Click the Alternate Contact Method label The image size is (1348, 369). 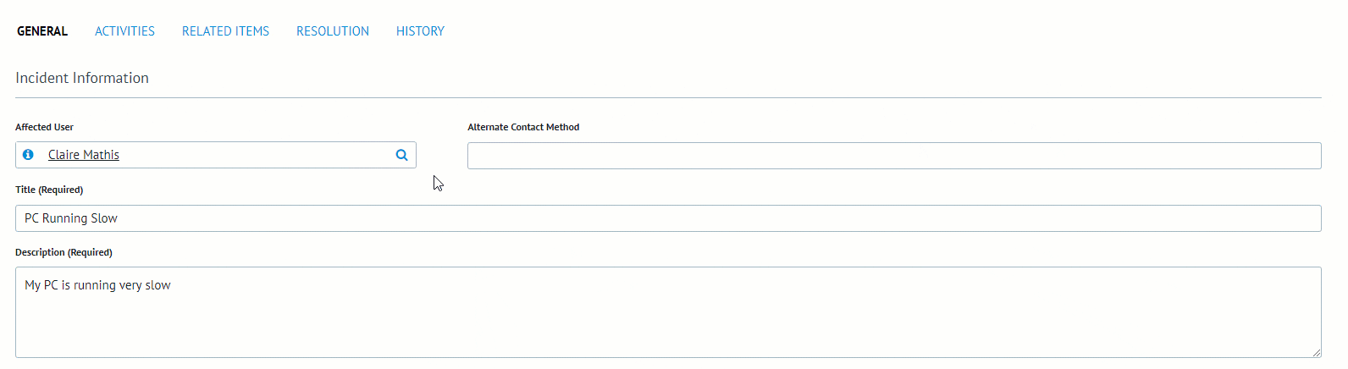coord(523,127)
